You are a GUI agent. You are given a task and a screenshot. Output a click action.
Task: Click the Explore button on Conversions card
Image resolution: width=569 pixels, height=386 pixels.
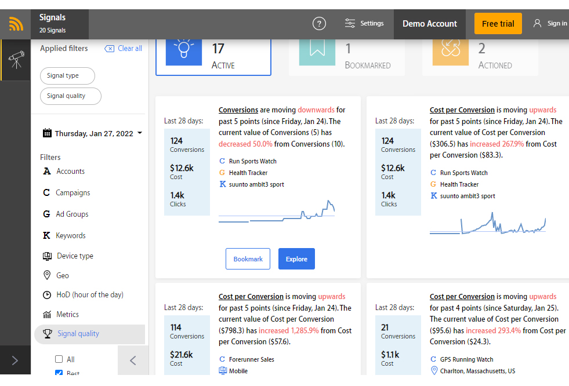296,259
